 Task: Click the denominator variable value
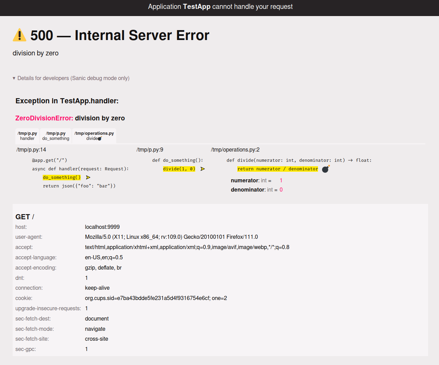[281, 190]
